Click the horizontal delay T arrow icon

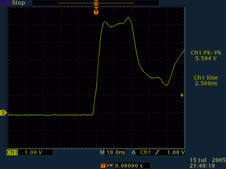coord(107,166)
